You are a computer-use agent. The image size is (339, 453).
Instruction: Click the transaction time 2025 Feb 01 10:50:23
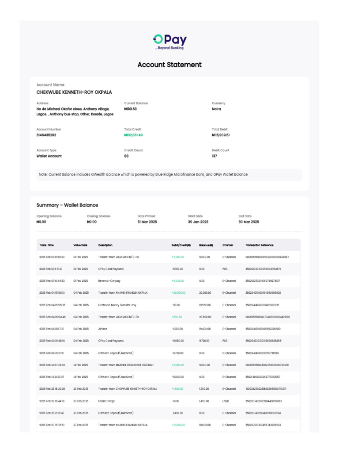click(52, 257)
